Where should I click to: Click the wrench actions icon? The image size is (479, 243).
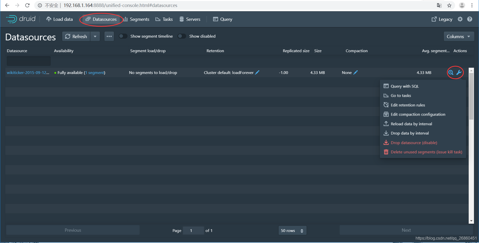click(459, 72)
